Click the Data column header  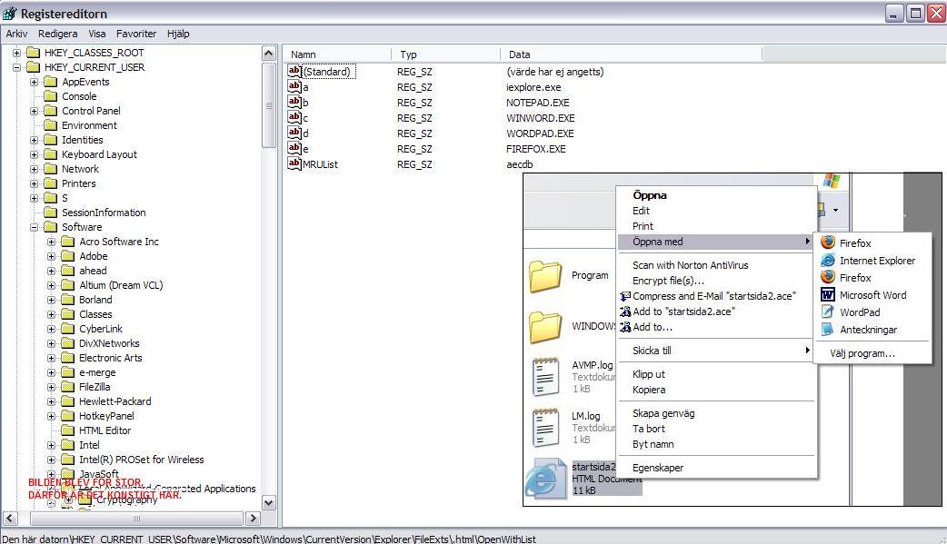click(631, 54)
